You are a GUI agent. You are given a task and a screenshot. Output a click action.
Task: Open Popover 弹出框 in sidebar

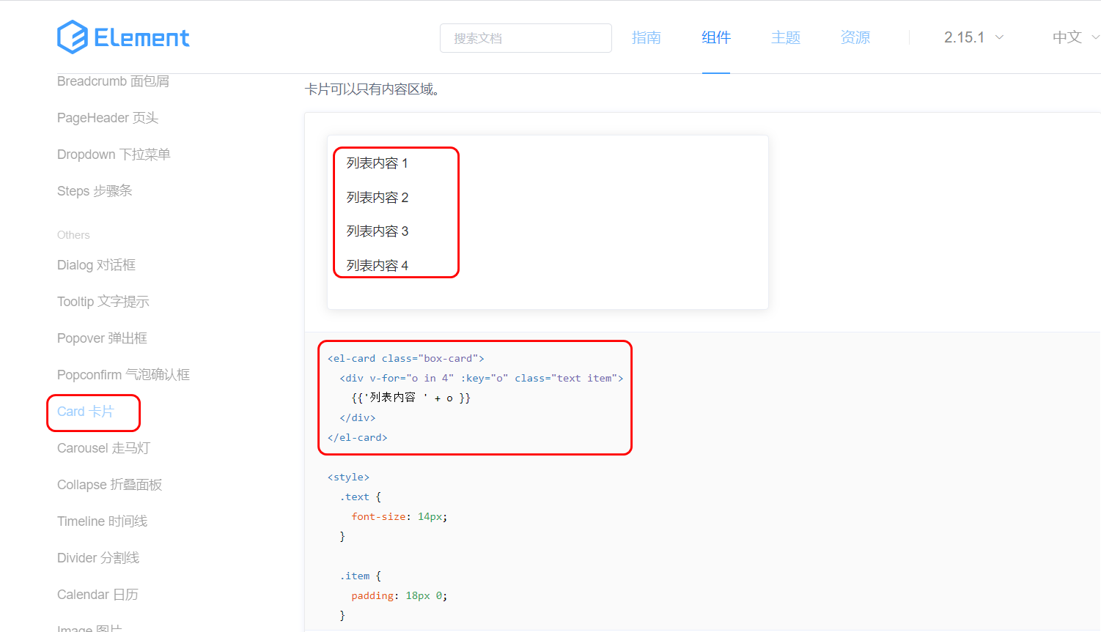[x=102, y=338]
